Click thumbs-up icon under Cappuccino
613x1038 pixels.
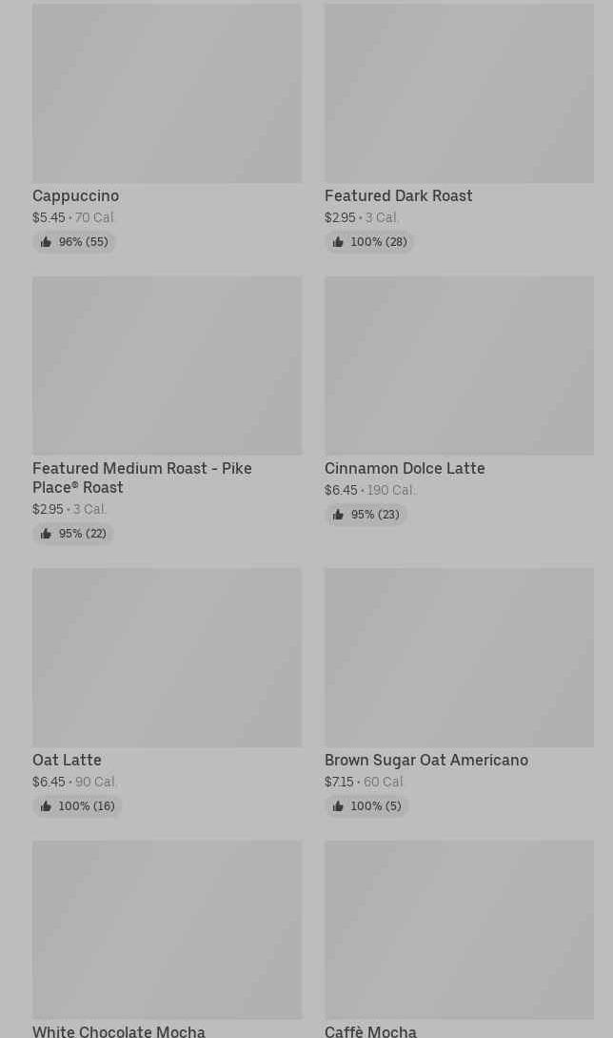click(x=46, y=242)
